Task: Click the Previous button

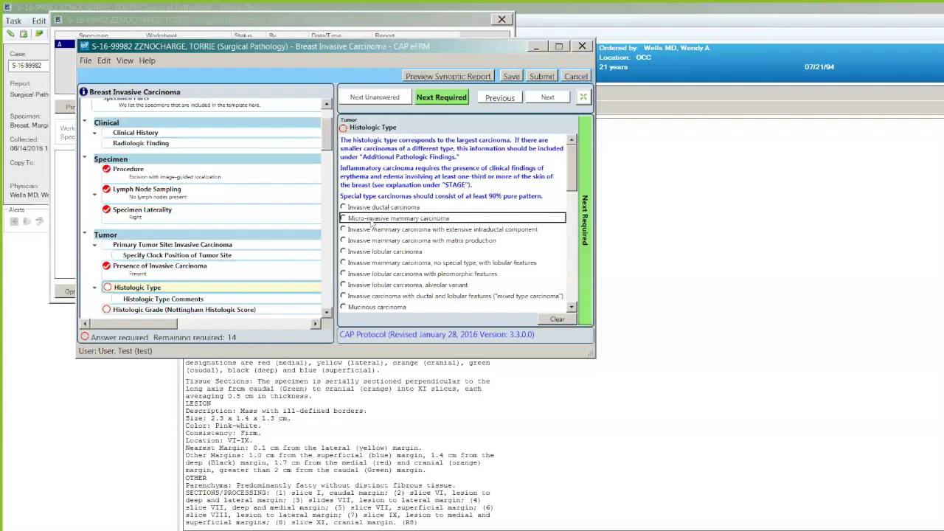Action: 500,97
